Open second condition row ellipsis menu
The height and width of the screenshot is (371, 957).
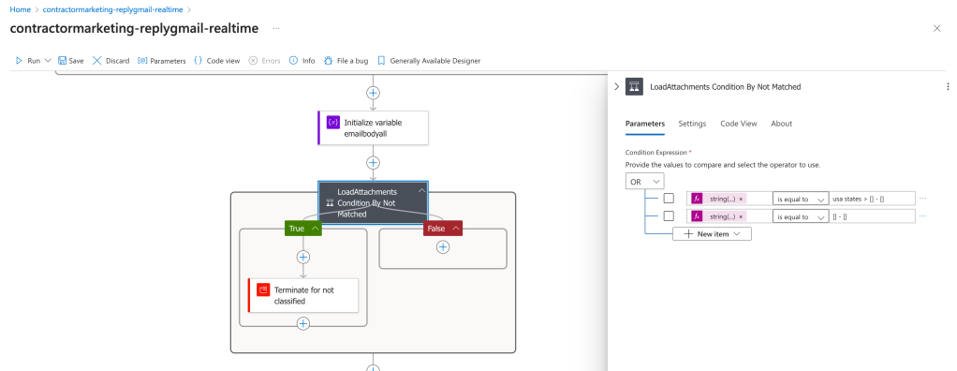point(922,216)
